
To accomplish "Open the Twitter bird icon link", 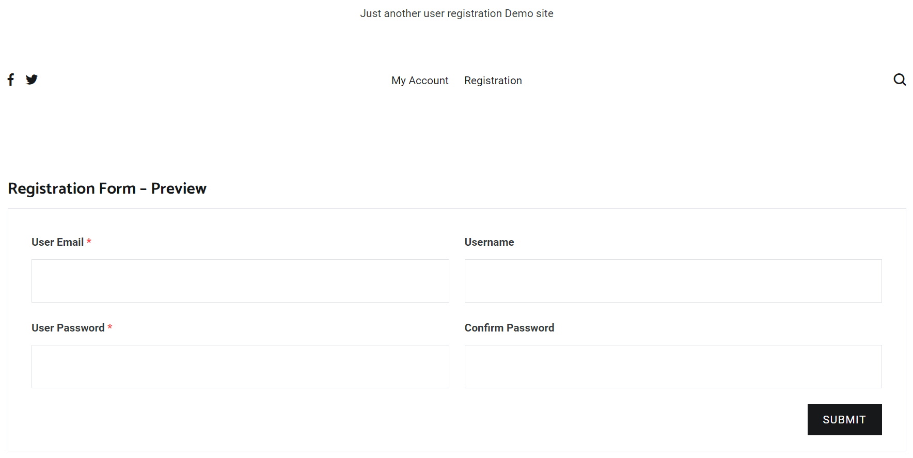I will 32,80.
